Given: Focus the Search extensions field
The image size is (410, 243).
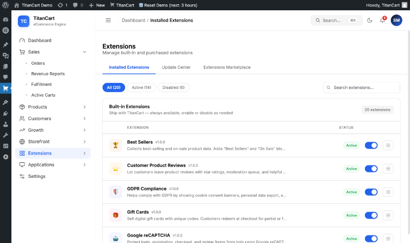Looking at the screenshot, I should point(362,88).
